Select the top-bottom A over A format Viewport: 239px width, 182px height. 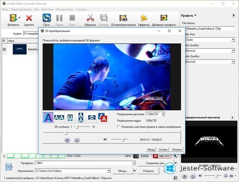(x=81, y=118)
